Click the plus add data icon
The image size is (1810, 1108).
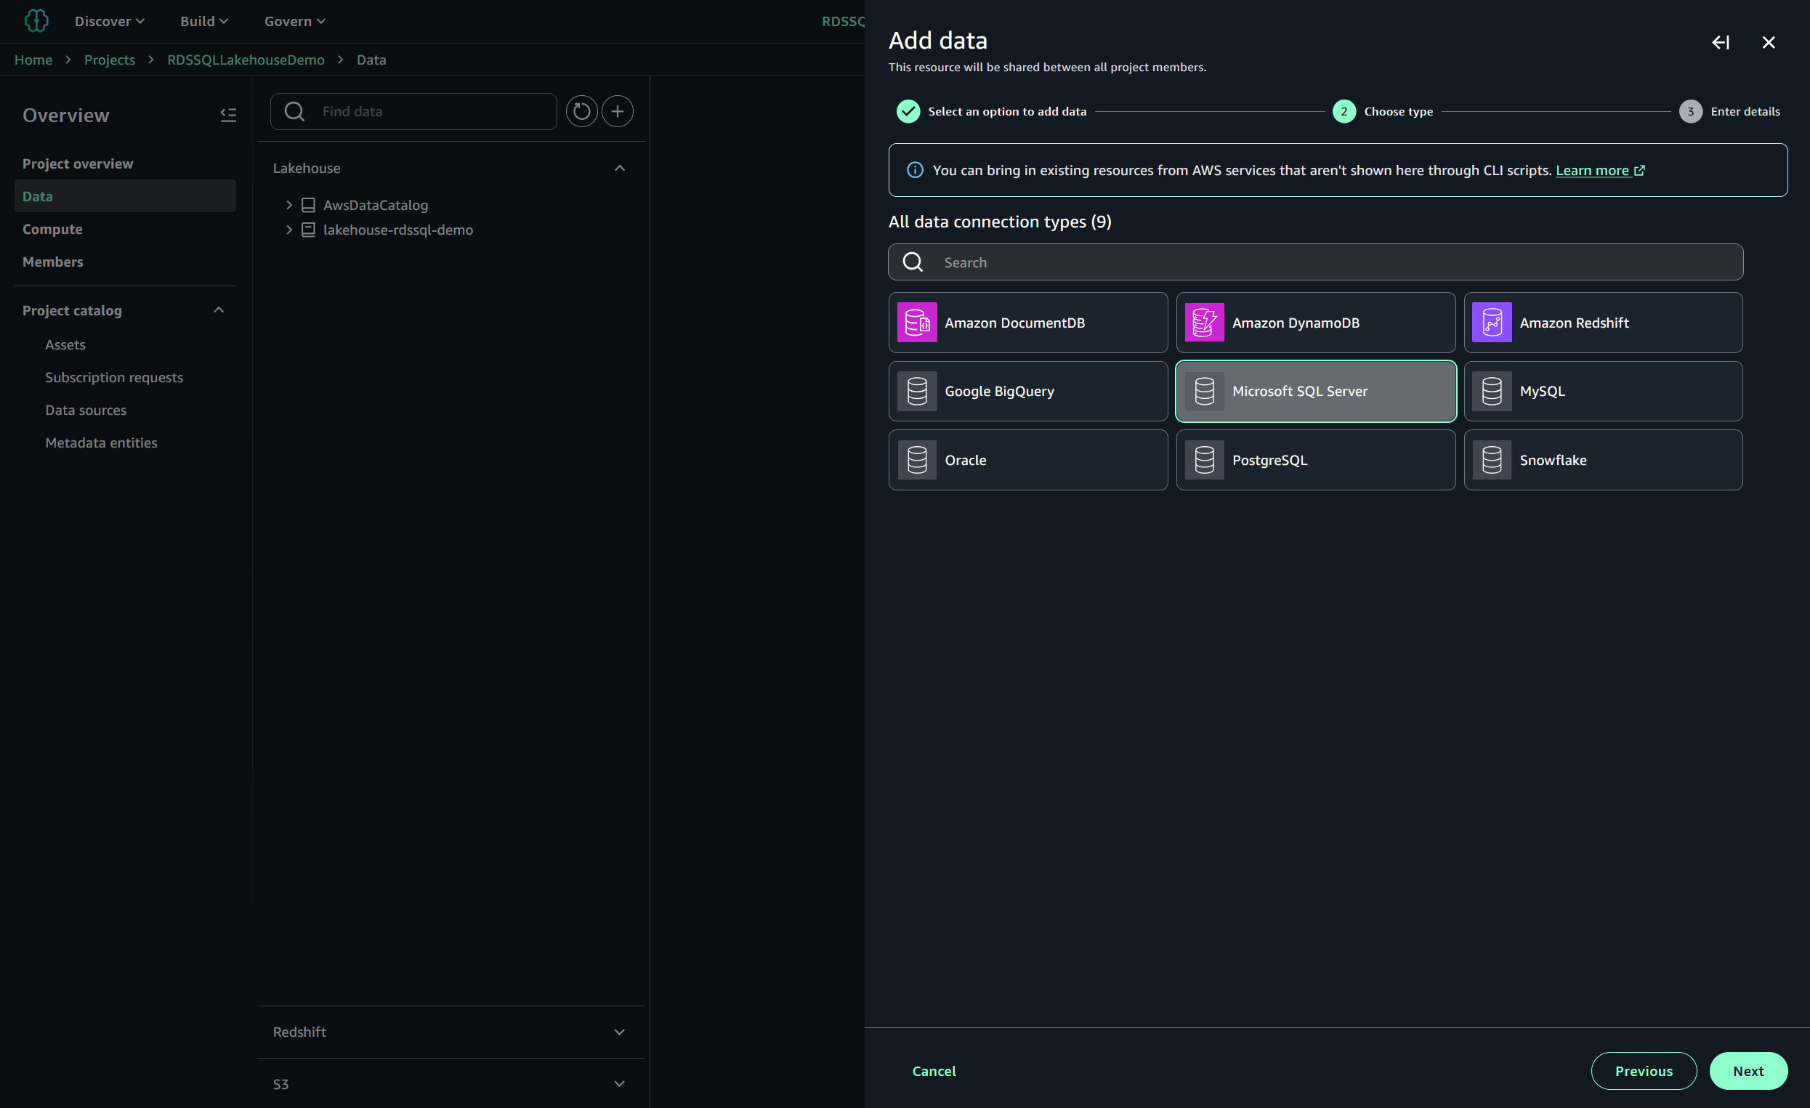click(x=617, y=111)
